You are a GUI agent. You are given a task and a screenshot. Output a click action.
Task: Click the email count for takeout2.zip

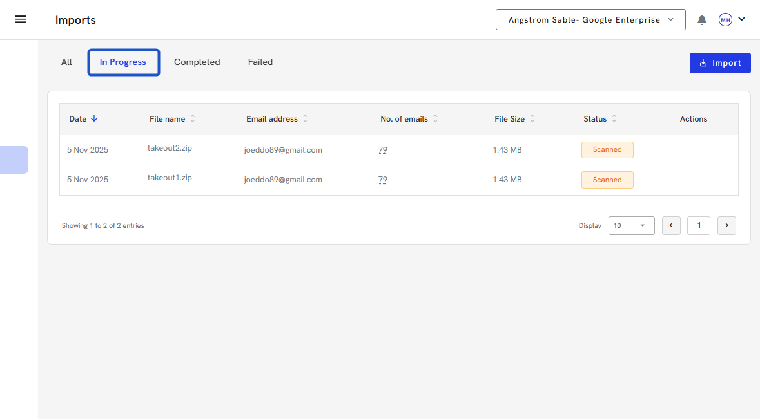(382, 150)
